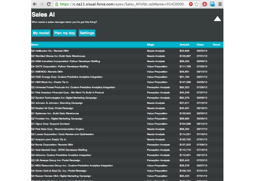
Task: Sort by the Stage column header
Action: tap(150, 45)
